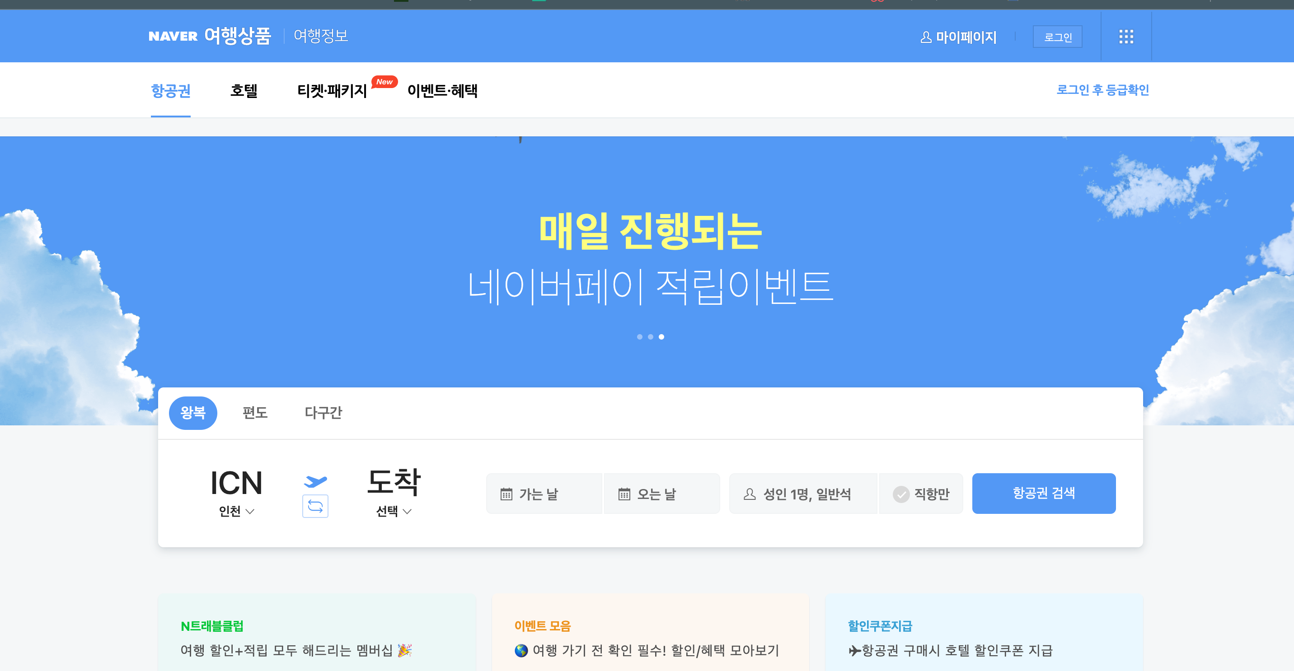Click the person icon beside 성인 1명
Viewport: 1294px width, 671px height.
pyautogui.click(x=749, y=494)
